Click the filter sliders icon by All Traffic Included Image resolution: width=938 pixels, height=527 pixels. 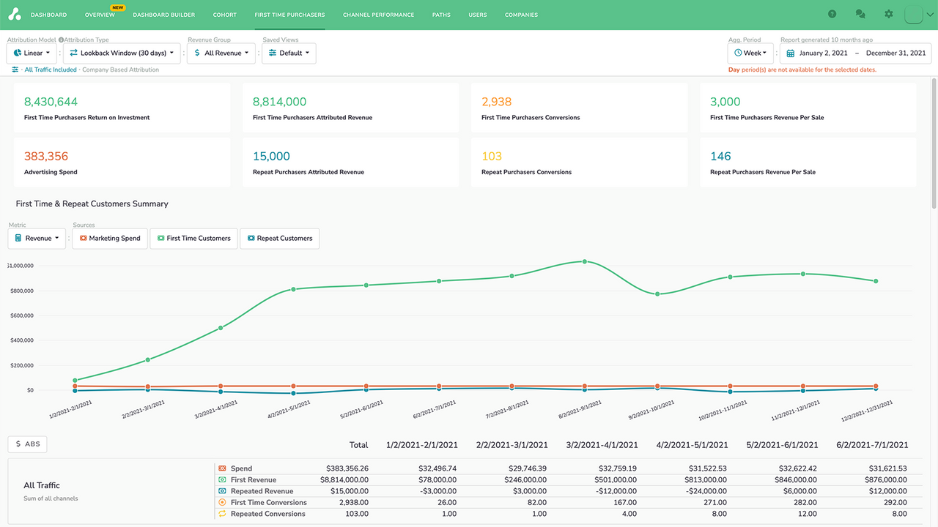click(x=15, y=70)
